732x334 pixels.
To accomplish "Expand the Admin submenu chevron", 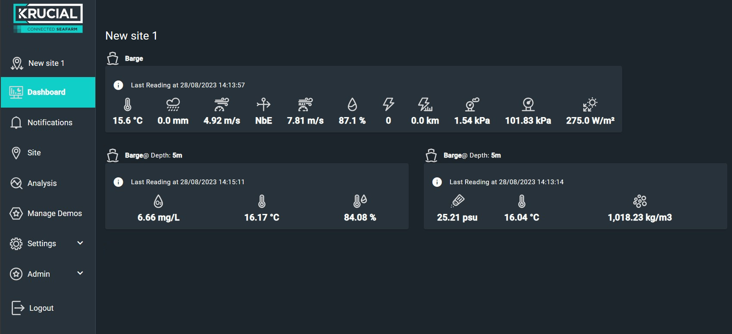I will 80,273.
